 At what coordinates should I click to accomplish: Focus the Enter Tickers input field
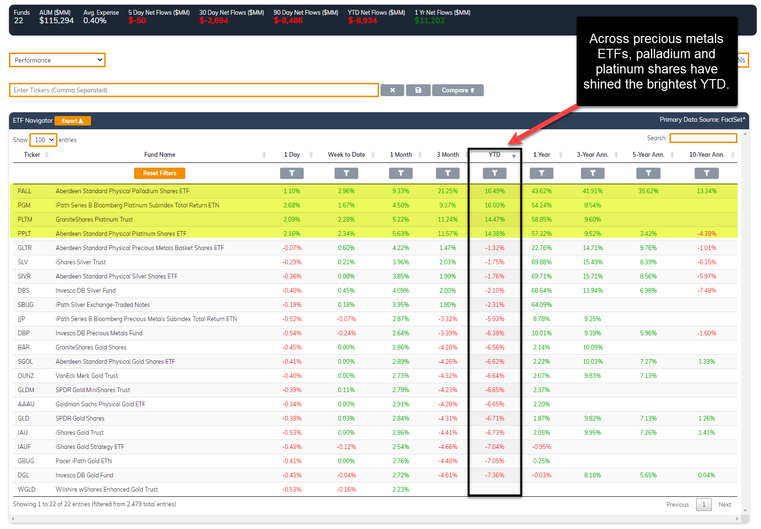tap(194, 90)
